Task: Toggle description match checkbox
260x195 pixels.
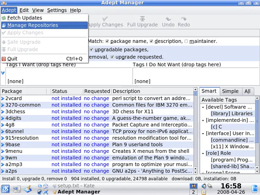Action: point(151,41)
